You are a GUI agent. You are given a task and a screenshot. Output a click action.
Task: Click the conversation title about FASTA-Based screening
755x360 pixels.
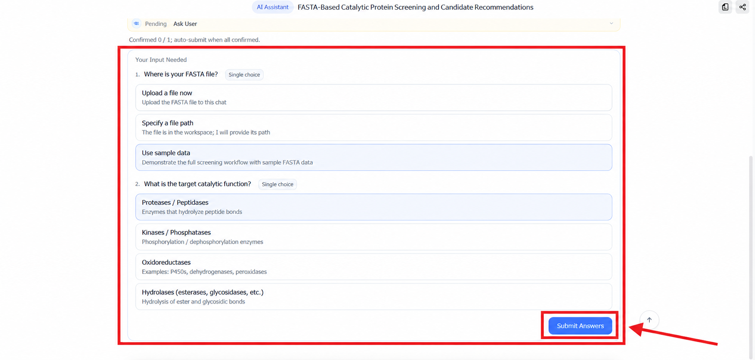pyautogui.click(x=416, y=7)
